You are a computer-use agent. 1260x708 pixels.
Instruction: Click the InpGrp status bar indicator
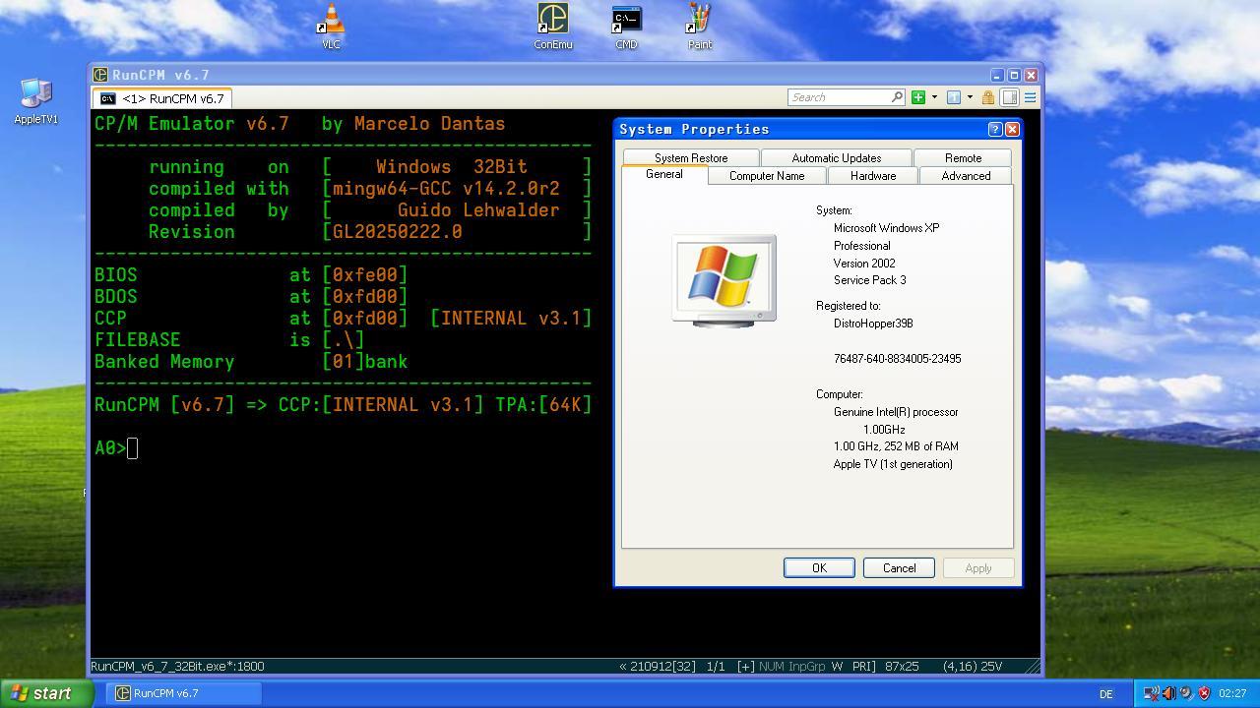(x=806, y=666)
